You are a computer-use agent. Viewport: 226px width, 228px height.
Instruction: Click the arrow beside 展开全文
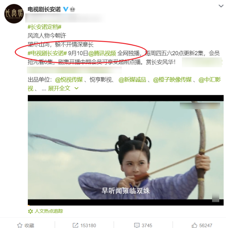pos(76,88)
